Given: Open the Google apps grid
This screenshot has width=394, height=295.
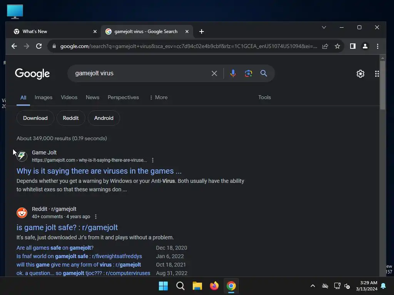Looking at the screenshot, I should click(377, 74).
